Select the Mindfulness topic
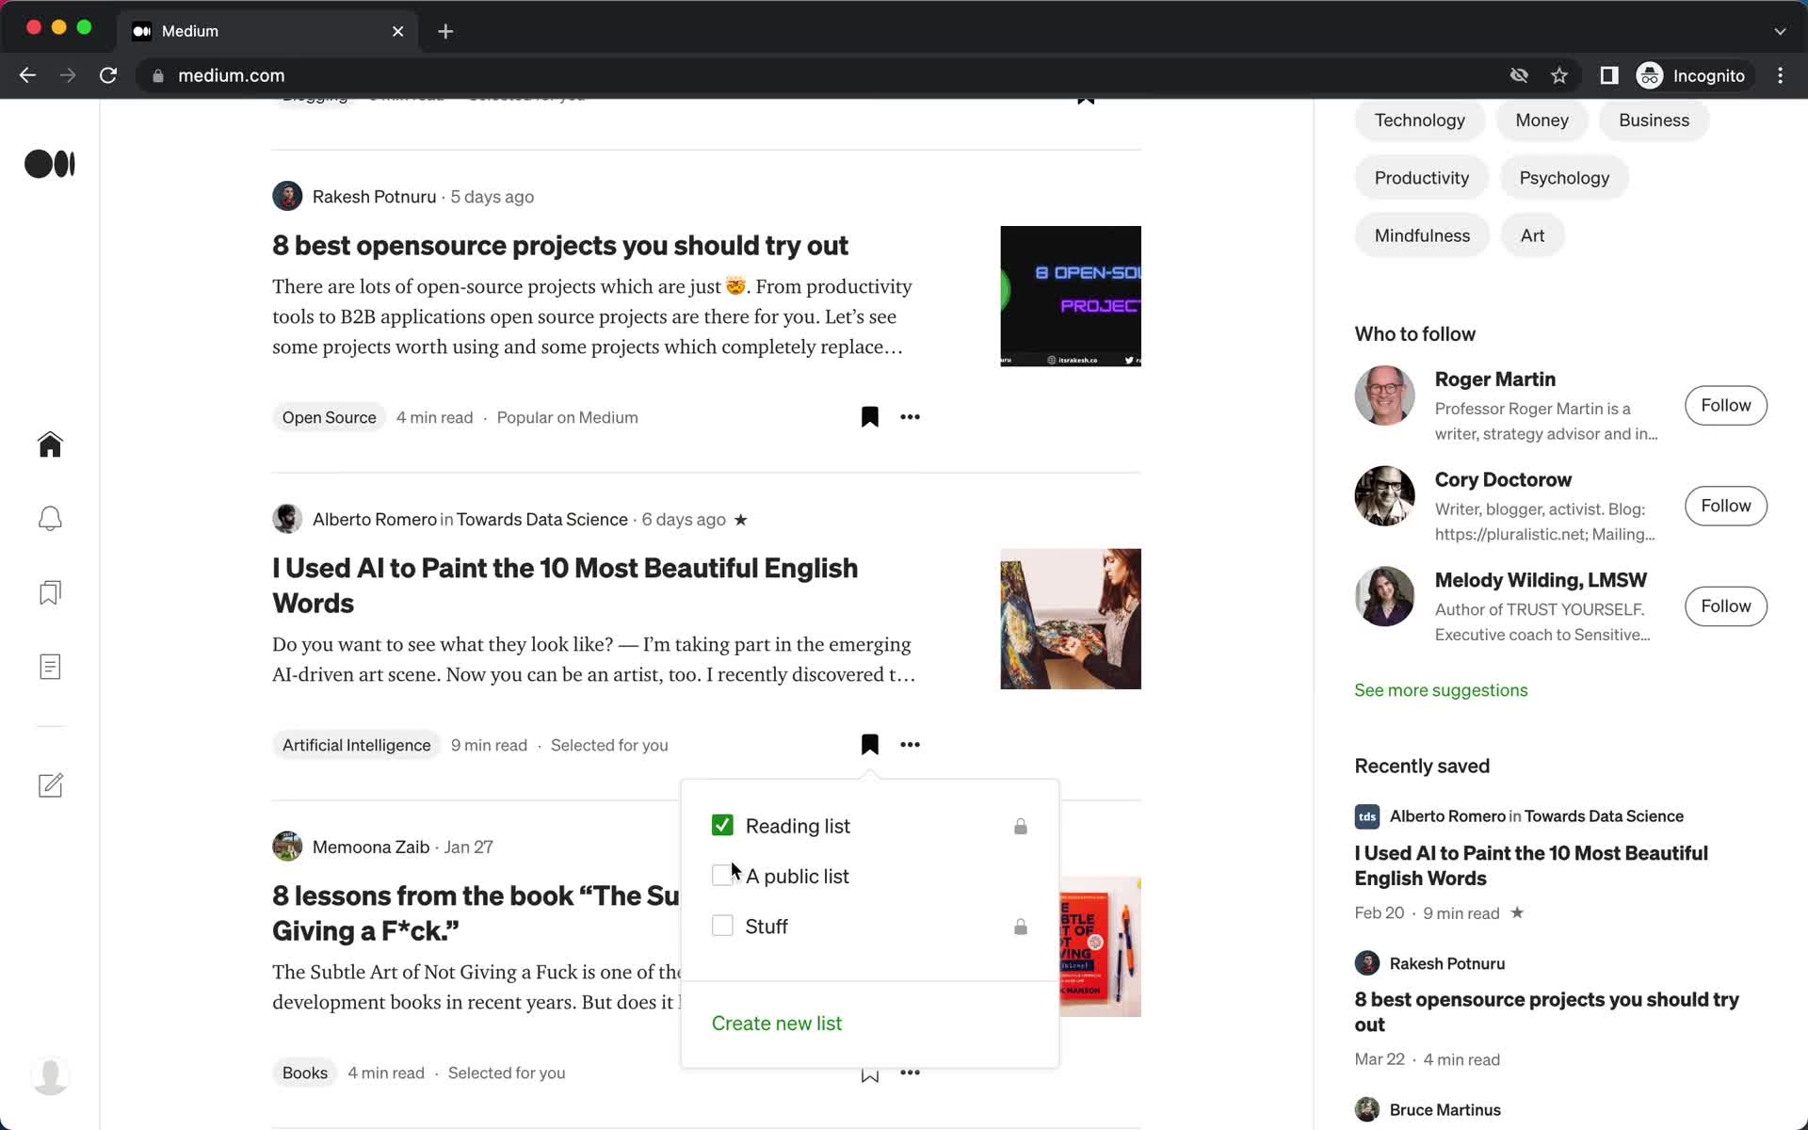 click(x=1422, y=235)
